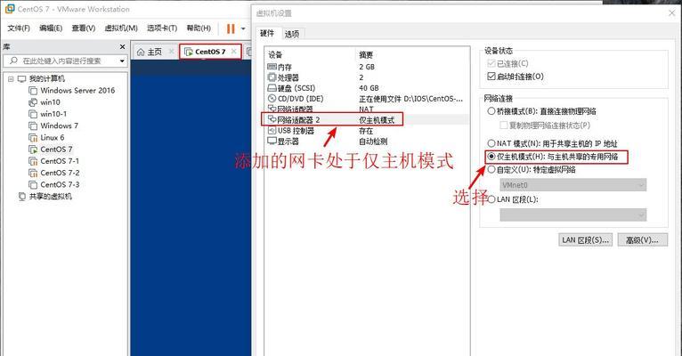This screenshot has height=356, width=682.
Task: Switch to the 选项 tab
Action: [x=292, y=34]
